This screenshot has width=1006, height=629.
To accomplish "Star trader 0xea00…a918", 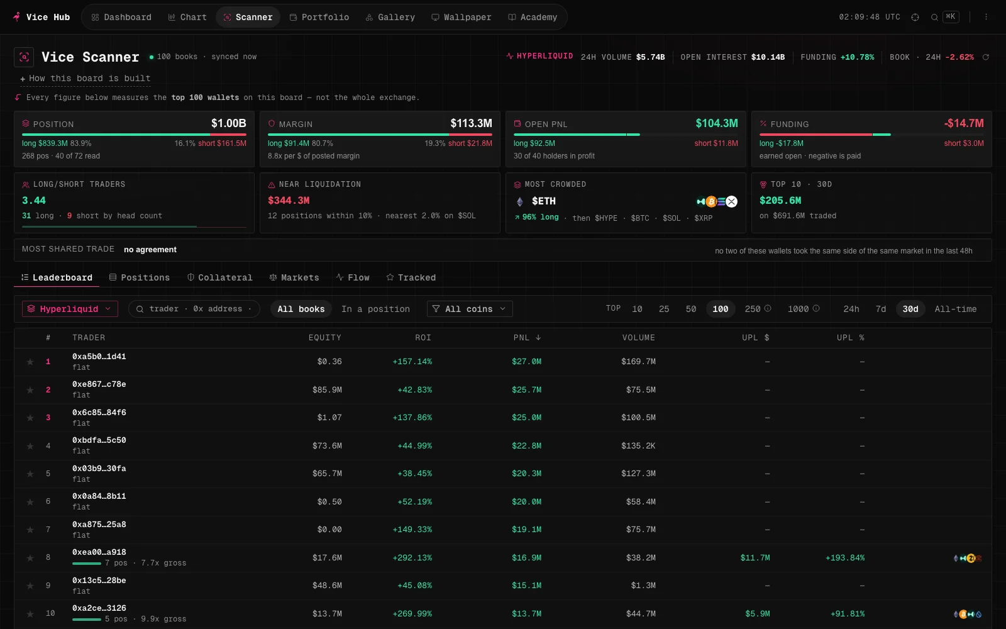I will pyautogui.click(x=30, y=558).
